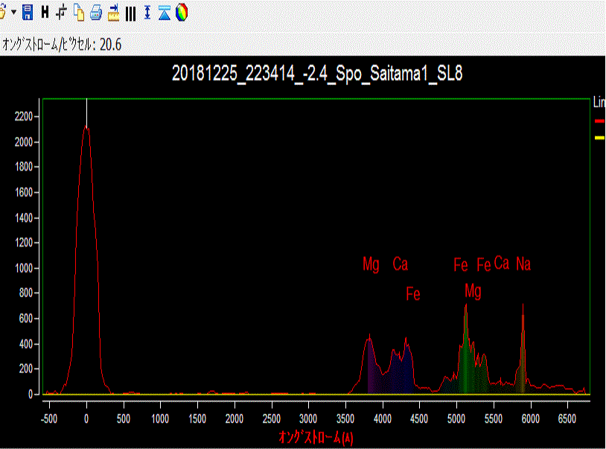Image resolution: width=606 pixels, height=449 pixels.
Task: Toggle the rainbow color wheel icon
Action: [x=182, y=13]
